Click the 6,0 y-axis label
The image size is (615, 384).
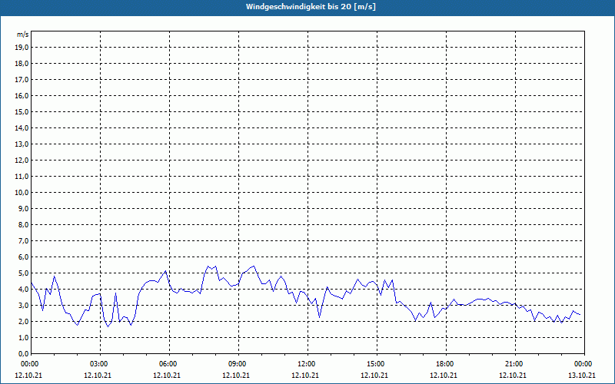coord(24,257)
